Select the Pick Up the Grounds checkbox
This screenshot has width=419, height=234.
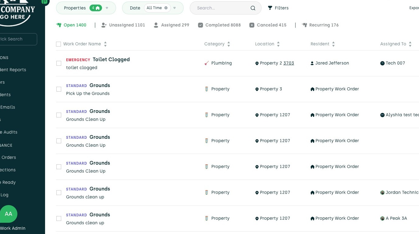pos(59,89)
